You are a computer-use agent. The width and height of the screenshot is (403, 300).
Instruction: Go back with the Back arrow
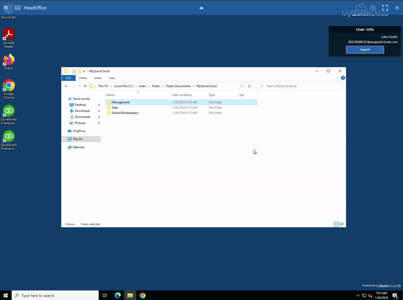[x=66, y=86]
